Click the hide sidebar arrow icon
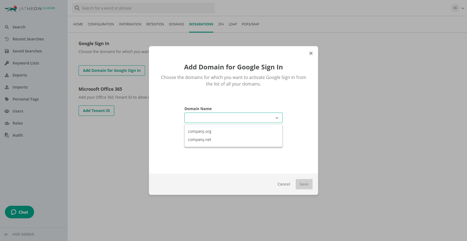Image resolution: width=467 pixels, height=241 pixels. coord(6,234)
